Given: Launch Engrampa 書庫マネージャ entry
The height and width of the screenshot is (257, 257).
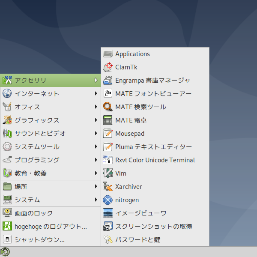Looking at the screenshot, I should click(x=155, y=81).
